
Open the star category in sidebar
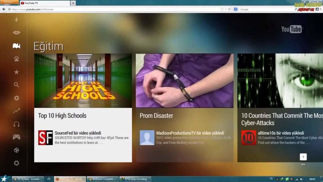(16, 72)
